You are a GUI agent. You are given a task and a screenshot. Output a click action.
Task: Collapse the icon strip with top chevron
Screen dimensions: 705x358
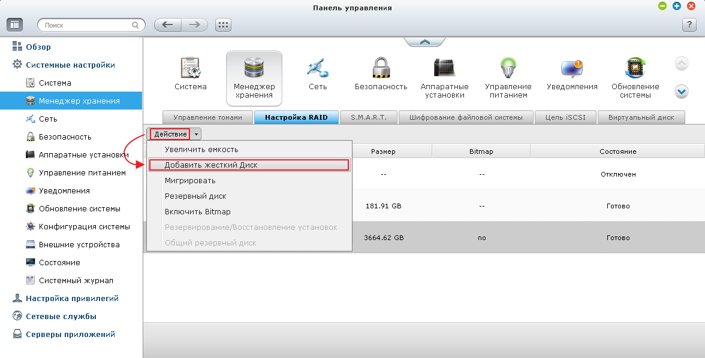click(x=425, y=42)
